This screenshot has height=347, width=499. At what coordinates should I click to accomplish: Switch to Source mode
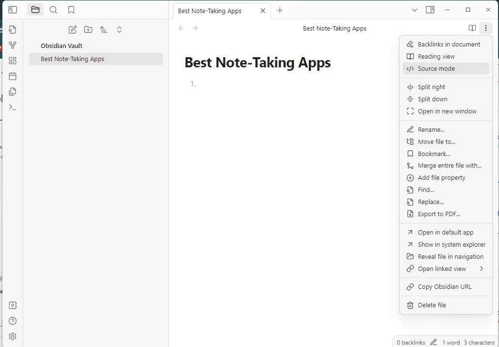coord(446,69)
